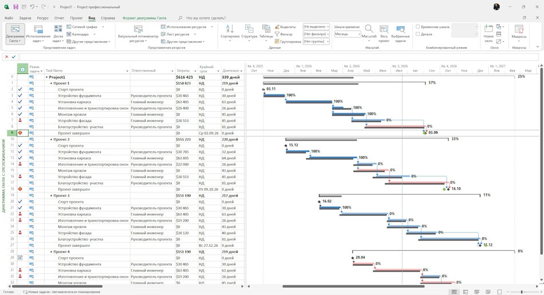Save the project with the floppy icon
This screenshot has height=295, width=544.
coord(15,7)
